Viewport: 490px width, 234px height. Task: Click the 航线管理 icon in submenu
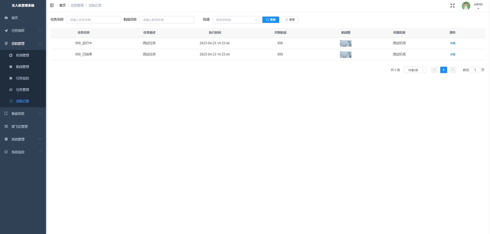(11, 67)
